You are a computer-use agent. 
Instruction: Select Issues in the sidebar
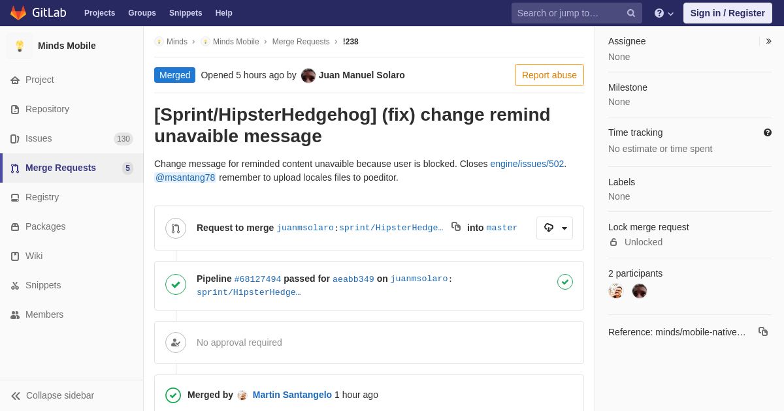(x=72, y=139)
